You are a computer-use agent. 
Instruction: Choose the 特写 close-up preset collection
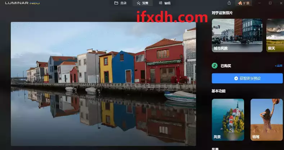click(x=266, y=119)
